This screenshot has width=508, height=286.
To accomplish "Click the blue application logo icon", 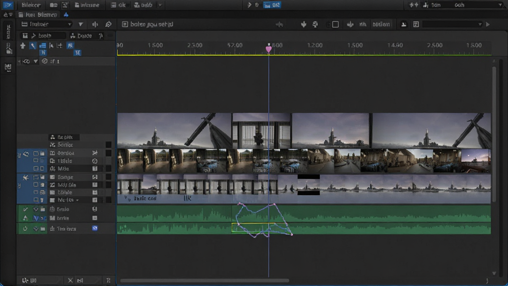I will 7,5.
